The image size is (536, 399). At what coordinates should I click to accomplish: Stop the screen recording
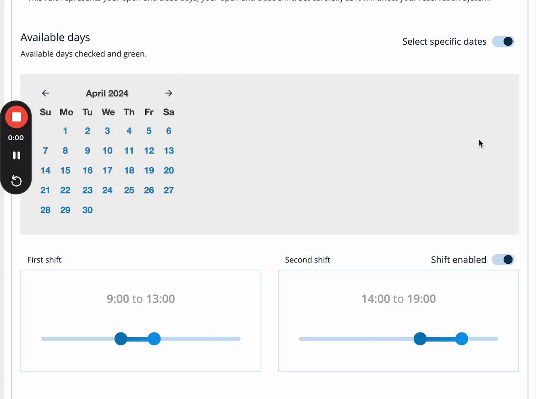click(x=16, y=117)
